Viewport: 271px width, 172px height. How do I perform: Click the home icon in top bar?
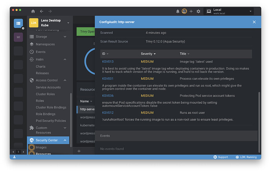tap(33, 11)
